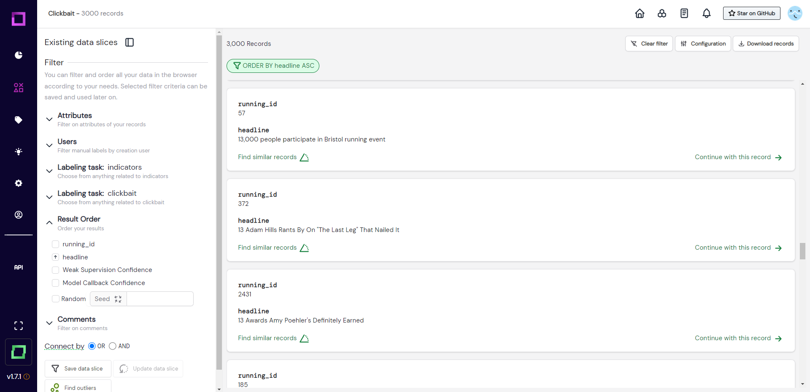
Task: Open the heuristics lightbulb icon page
Action: point(19,152)
